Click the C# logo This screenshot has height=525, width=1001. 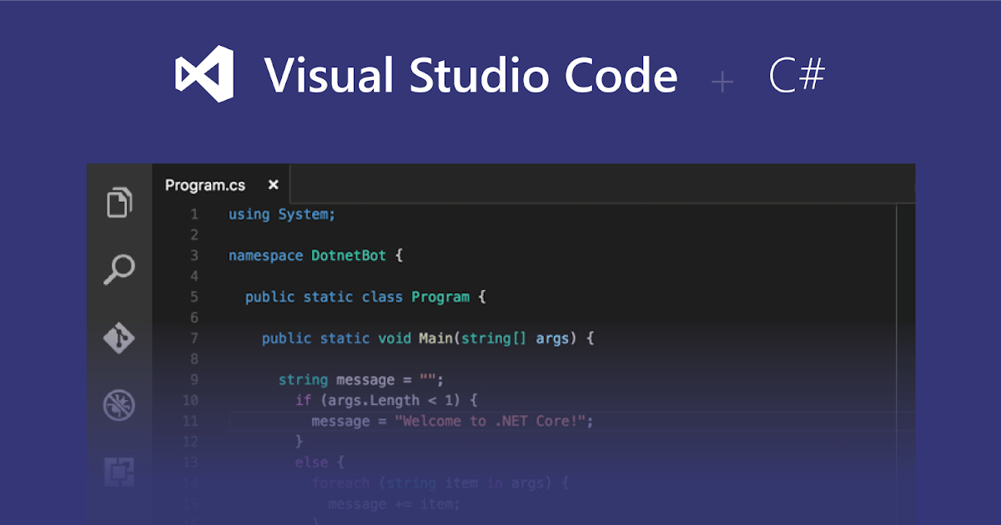[796, 76]
